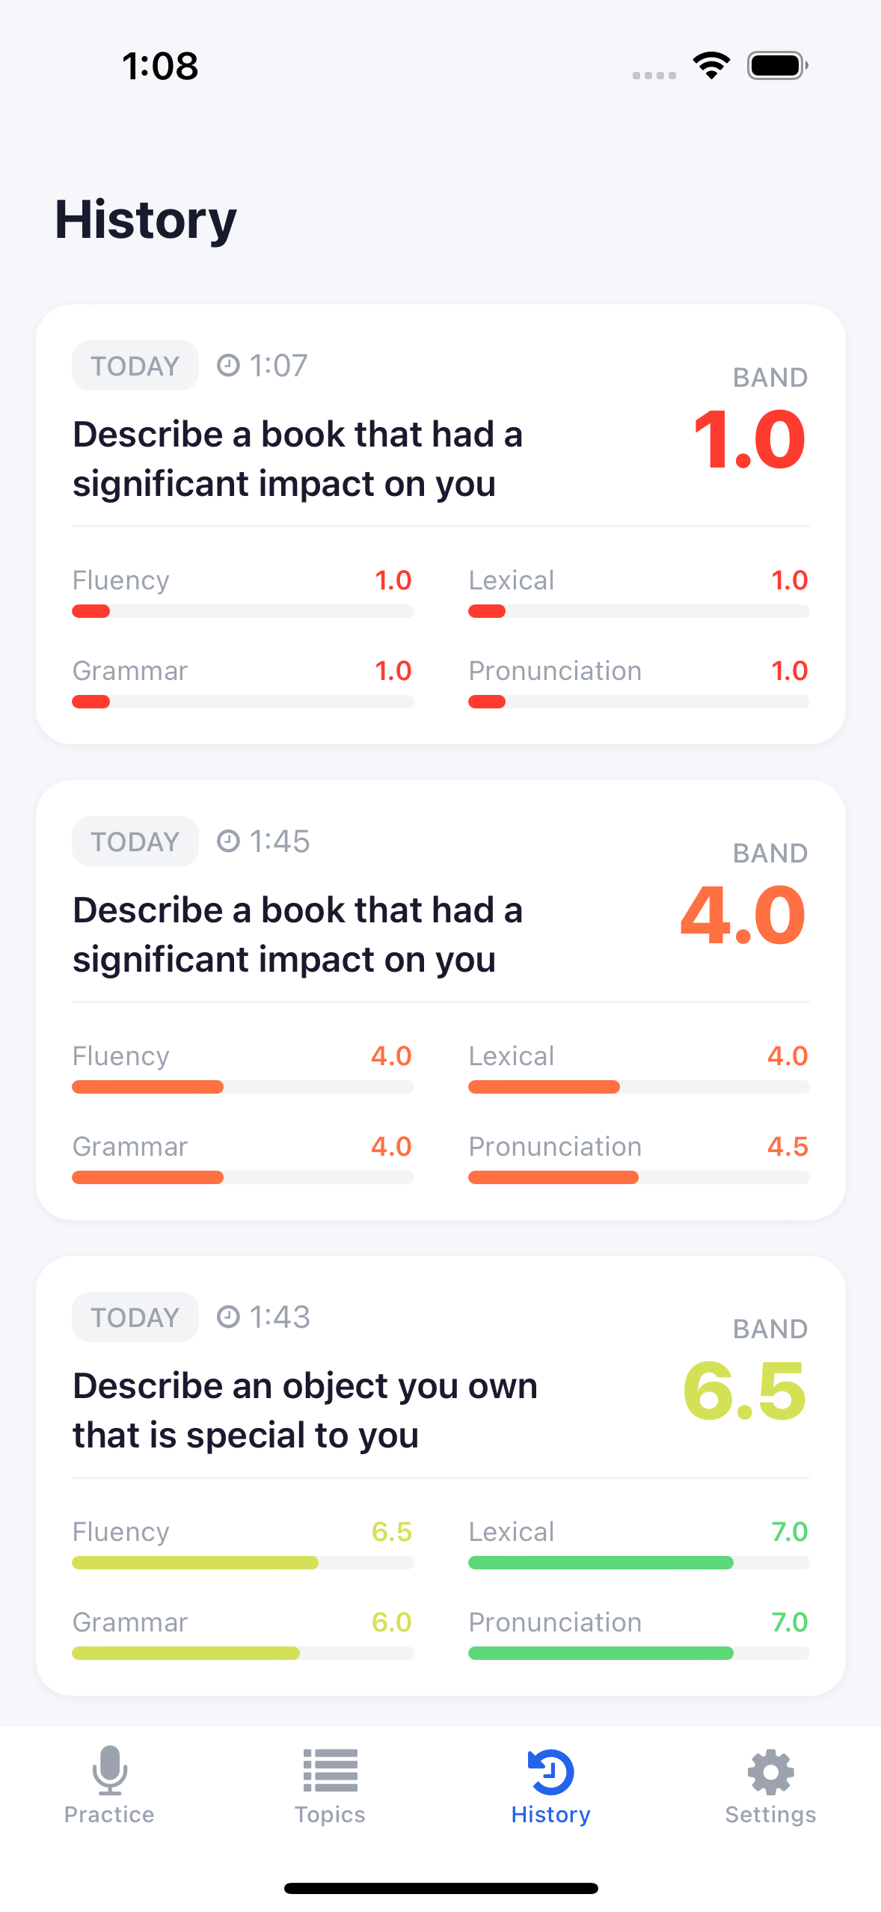Click the red 1.0 band score
The height and width of the screenshot is (1912, 881).
(x=749, y=441)
